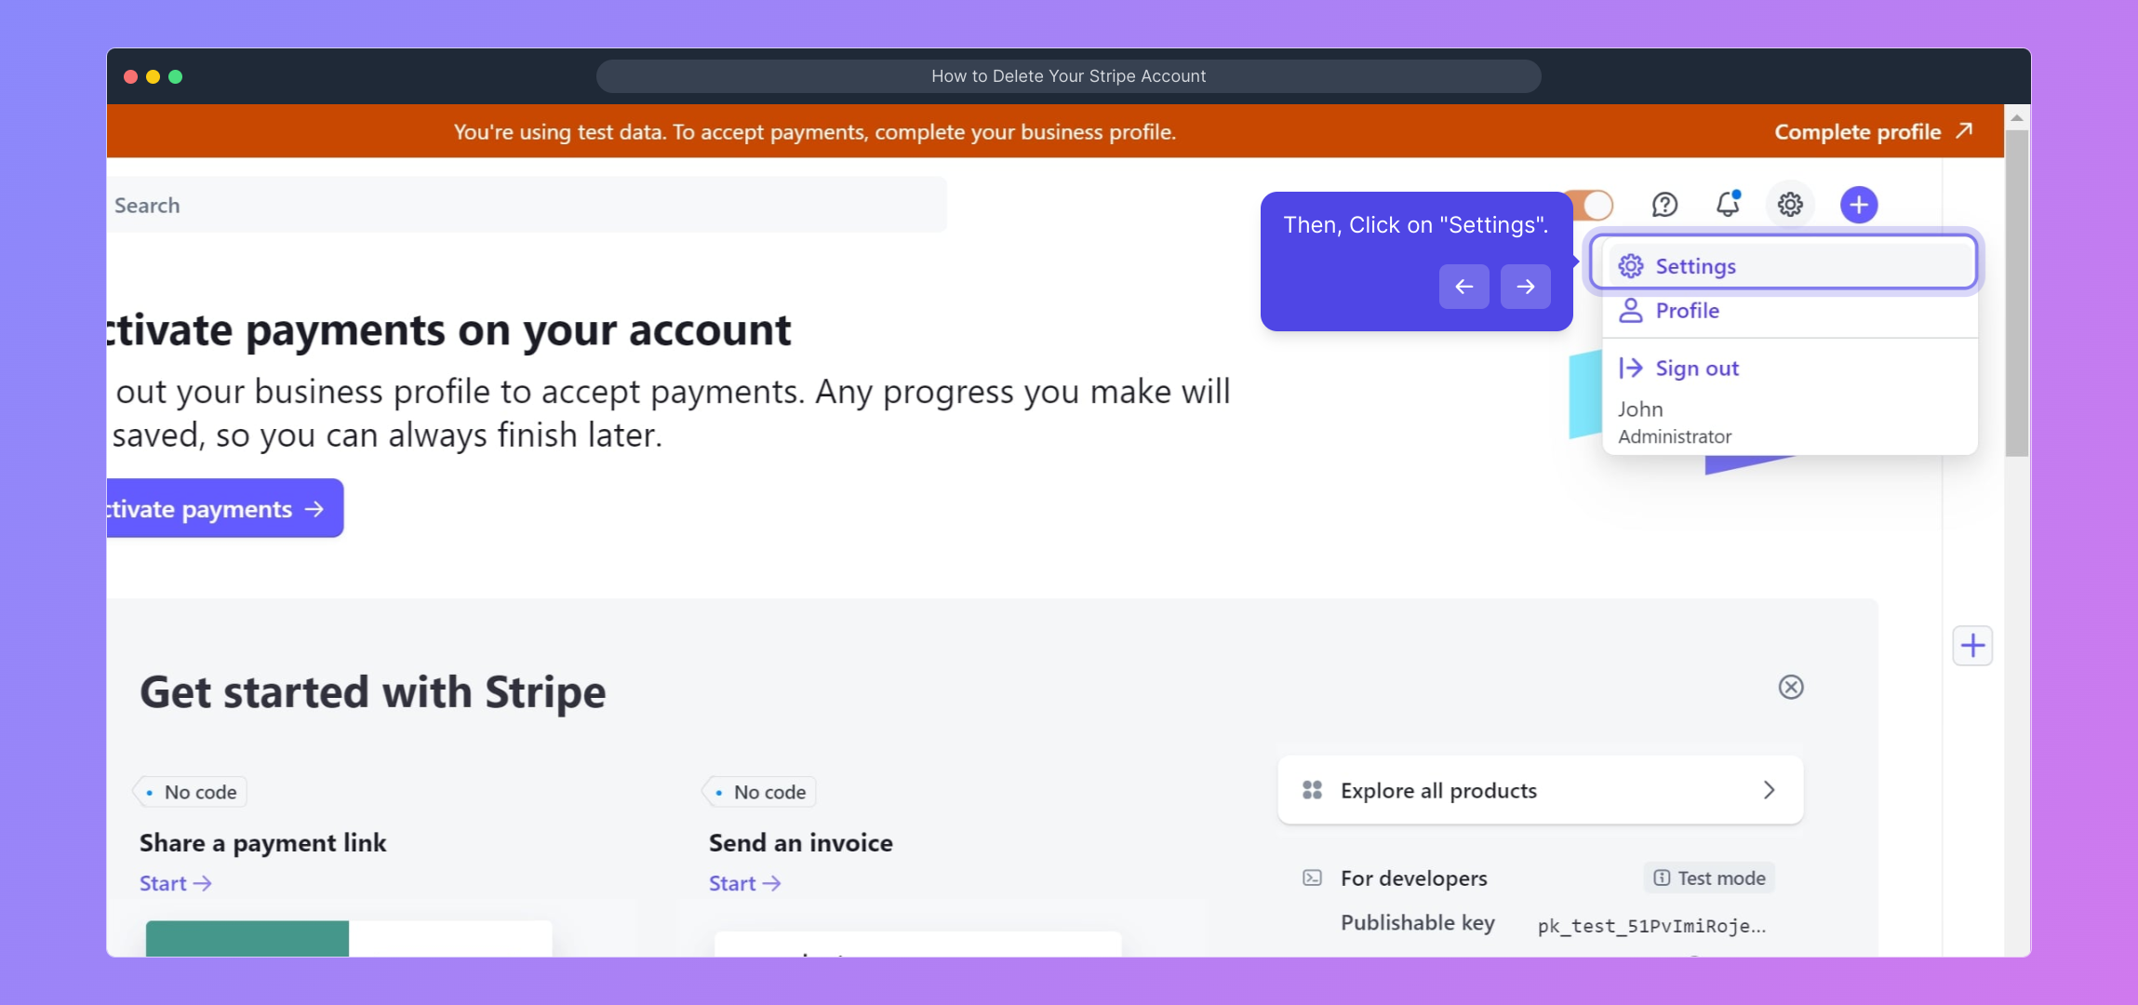Go to previous tutorial step arrow
The image size is (2138, 1005).
(1464, 287)
